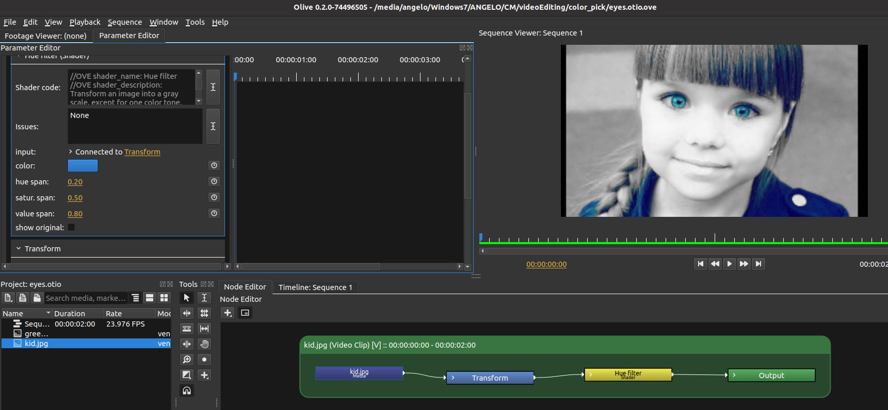Toggle keyframing clock for color parameter

point(214,165)
